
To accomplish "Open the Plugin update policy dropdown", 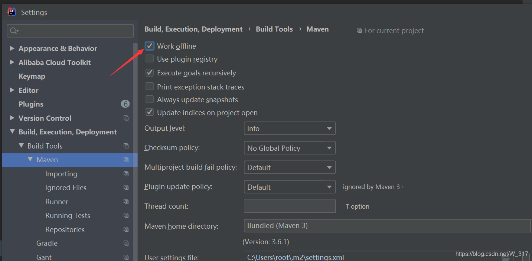I will (x=290, y=187).
